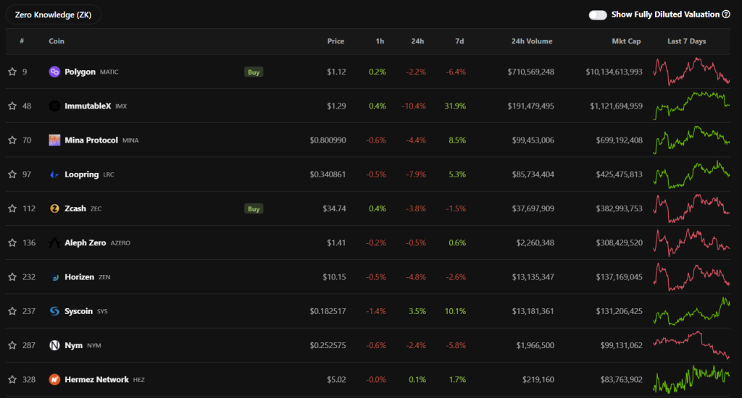Add Zcash to favorites via star

tap(12, 208)
